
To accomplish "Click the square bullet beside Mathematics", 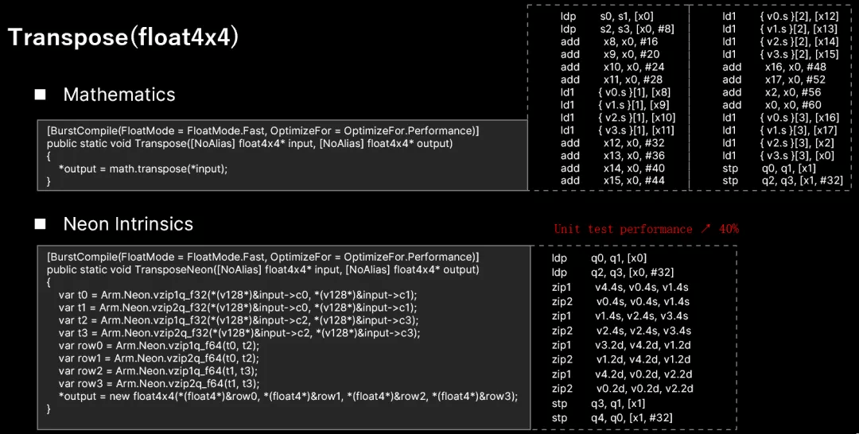I will tap(40, 95).
